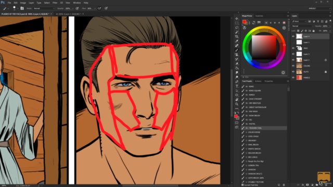Viewport: 333px width, 187px height.
Task: Click lock image pixels brush icon
Action: point(302,31)
